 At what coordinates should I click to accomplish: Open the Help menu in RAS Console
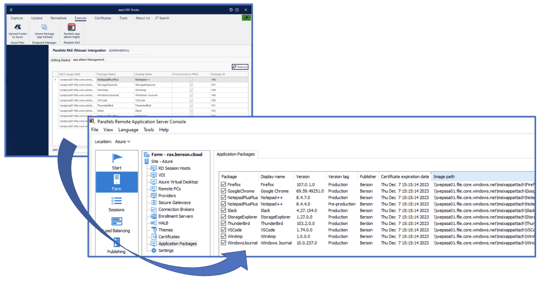(x=164, y=130)
